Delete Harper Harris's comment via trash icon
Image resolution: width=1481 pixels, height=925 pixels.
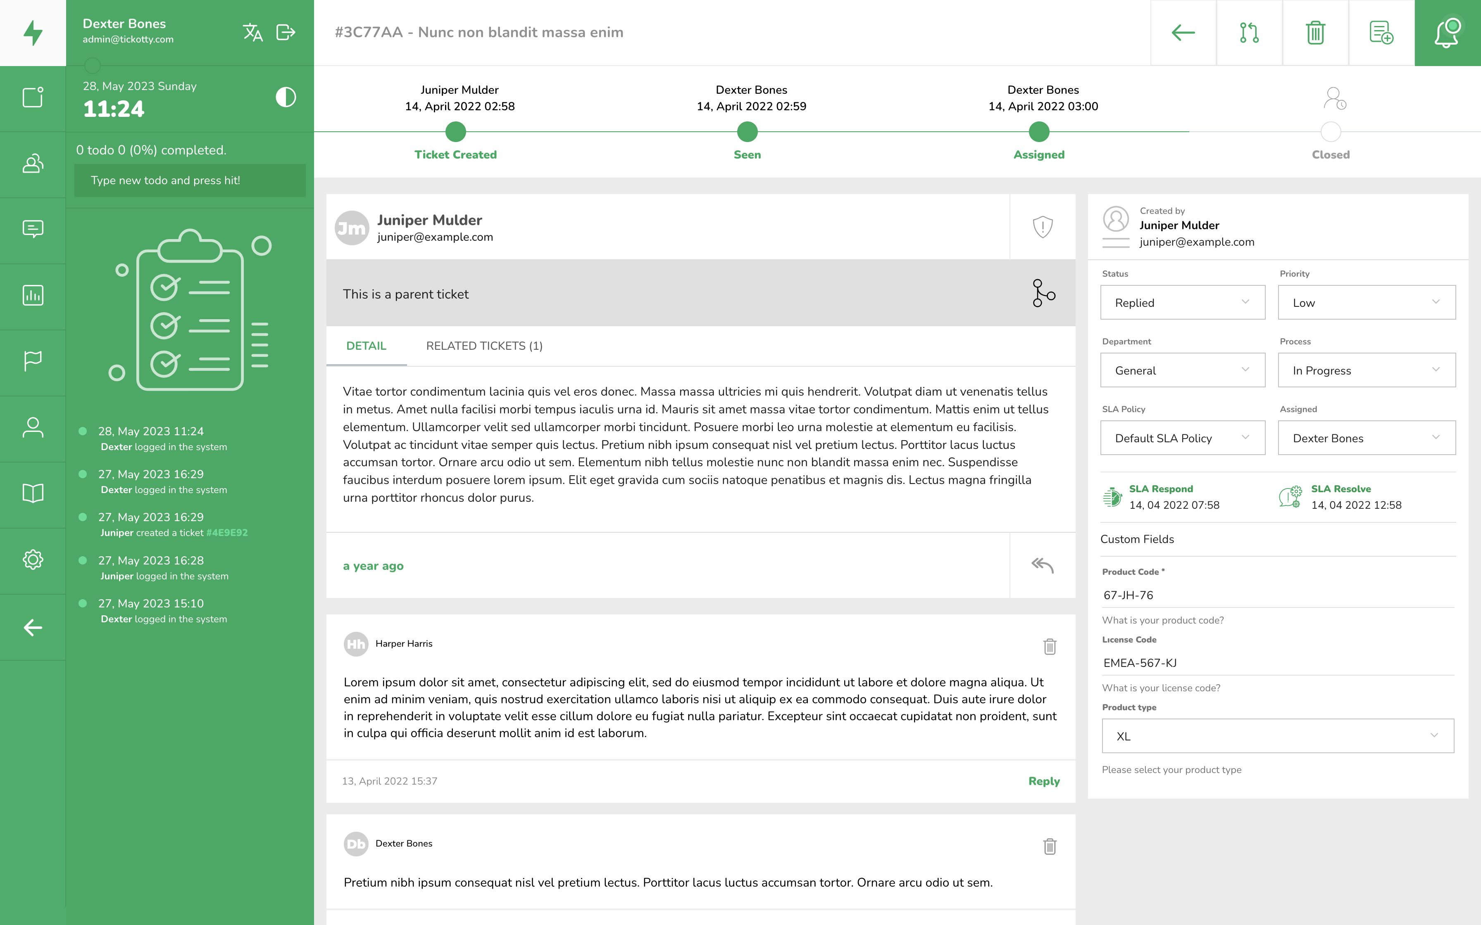tap(1050, 646)
